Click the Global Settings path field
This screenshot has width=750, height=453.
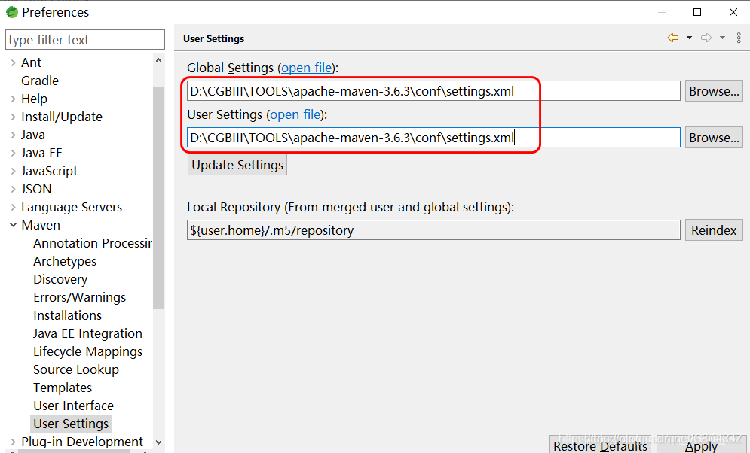pyautogui.click(x=433, y=91)
